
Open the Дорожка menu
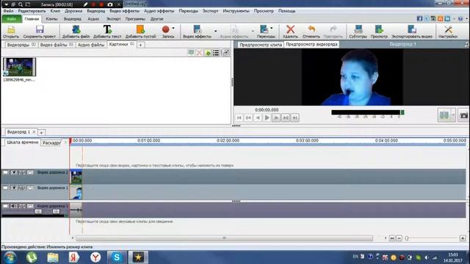pyautogui.click(x=73, y=11)
